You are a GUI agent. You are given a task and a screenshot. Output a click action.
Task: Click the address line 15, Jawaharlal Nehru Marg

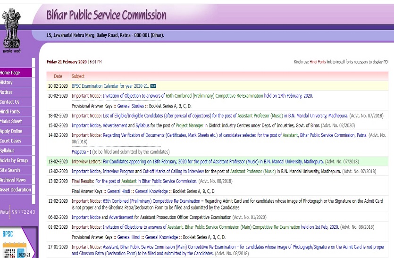tap(105, 35)
